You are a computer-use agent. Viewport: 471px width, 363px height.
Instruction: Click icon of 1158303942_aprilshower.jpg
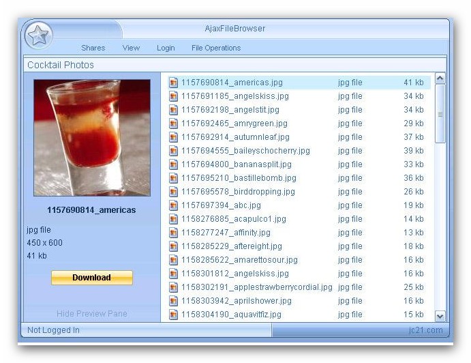click(173, 301)
